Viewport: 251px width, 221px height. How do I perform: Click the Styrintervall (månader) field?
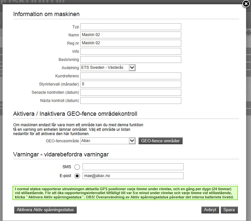point(131,84)
